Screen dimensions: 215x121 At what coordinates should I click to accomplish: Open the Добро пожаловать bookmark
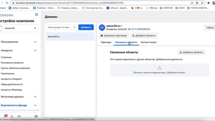click(x=19, y=8)
